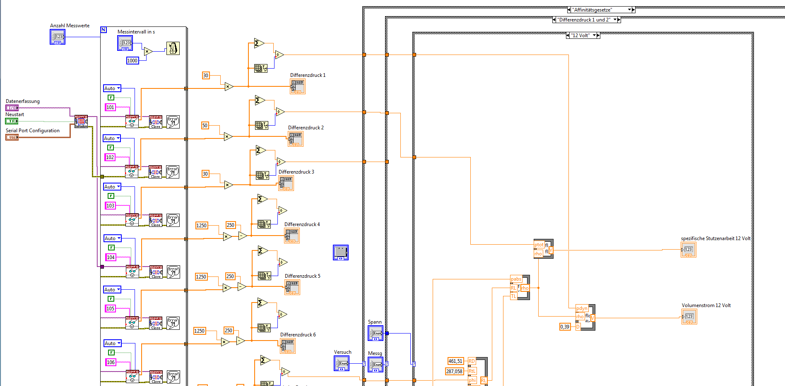Click the Versuch enum terminal
The width and height of the screenshot is (785, 386).
(342, 363)
